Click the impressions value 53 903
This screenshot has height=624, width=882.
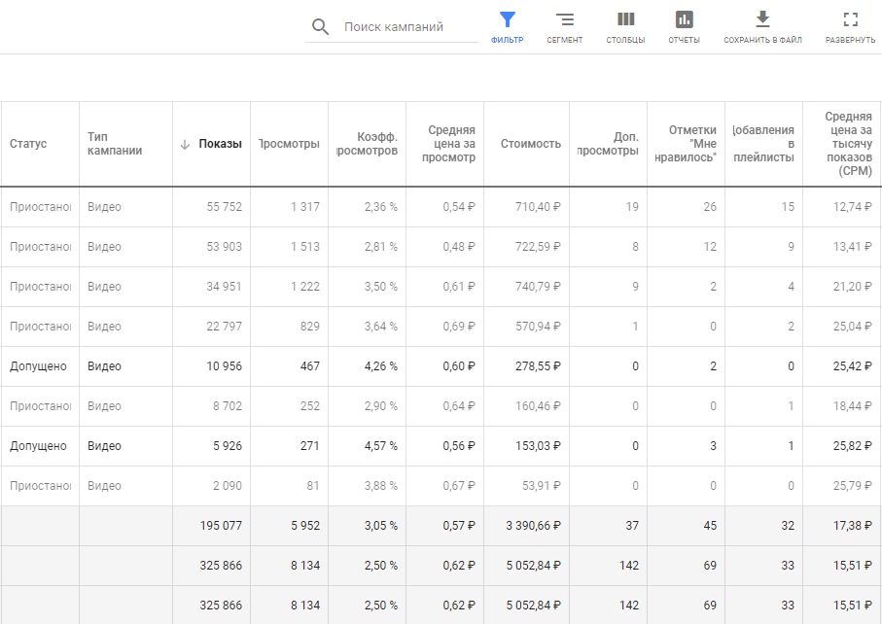(x=224, y=247)
